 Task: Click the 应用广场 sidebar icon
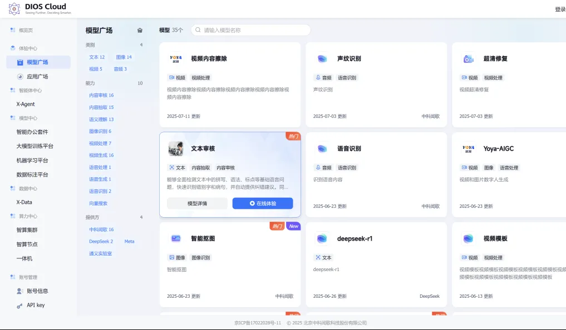20,77
